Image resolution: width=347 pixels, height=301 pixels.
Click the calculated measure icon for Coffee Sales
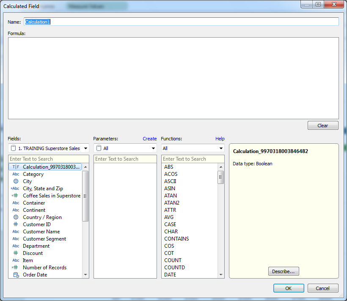click(x=16, y=195)
